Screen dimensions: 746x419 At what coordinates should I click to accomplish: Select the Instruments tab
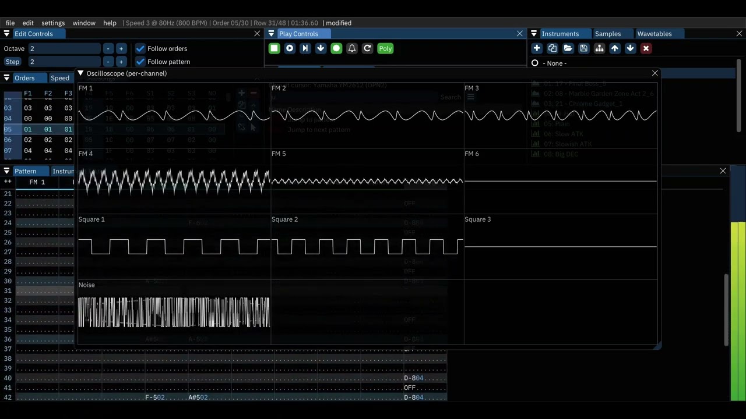pos(560,34)
